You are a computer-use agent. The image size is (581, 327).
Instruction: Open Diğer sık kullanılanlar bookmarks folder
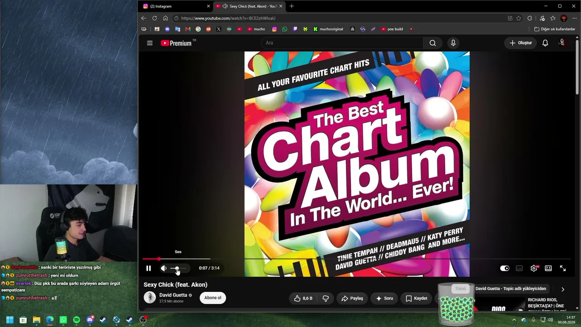tap(555, 29)
